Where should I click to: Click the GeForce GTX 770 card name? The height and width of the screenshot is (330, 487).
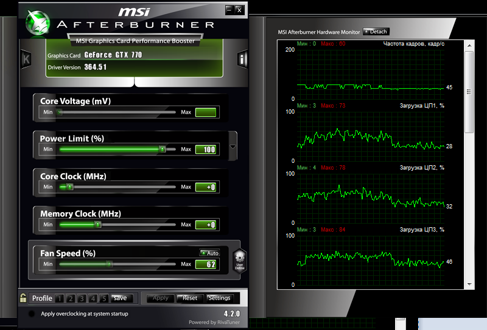113,55
